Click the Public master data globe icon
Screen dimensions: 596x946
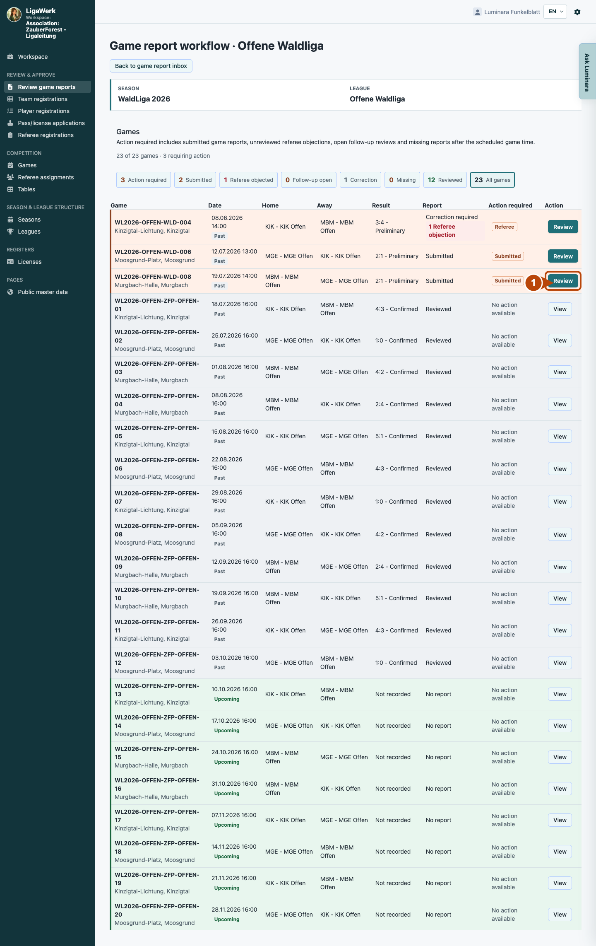click(x=10, y=292)
